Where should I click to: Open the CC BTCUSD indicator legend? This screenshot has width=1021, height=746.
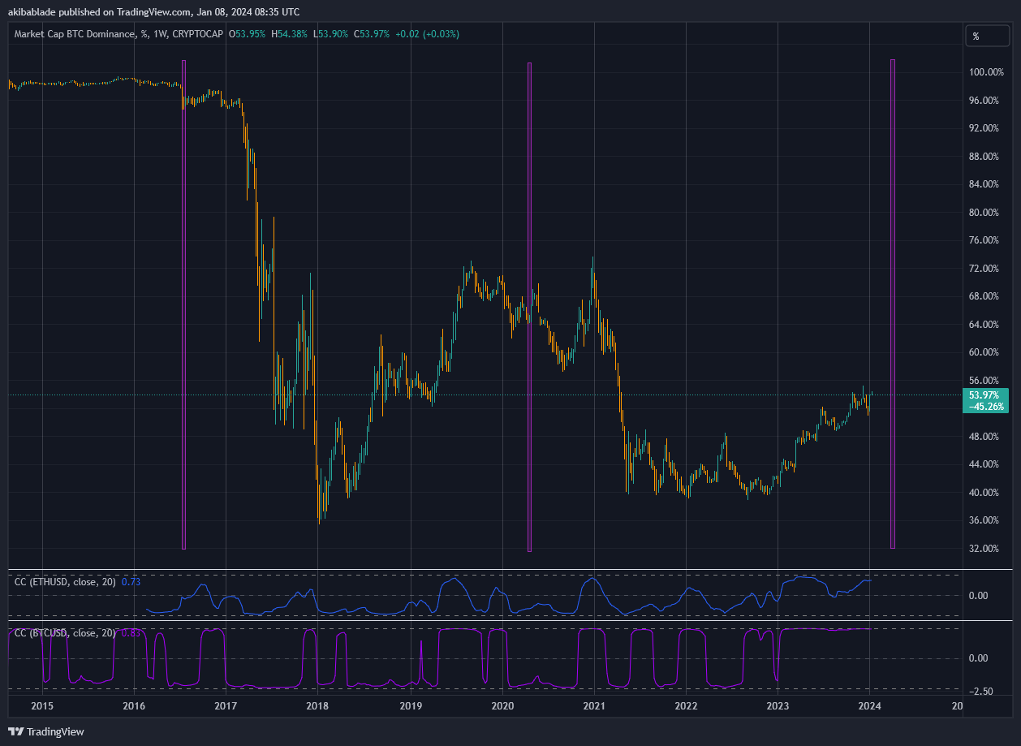tap(65, 632)
